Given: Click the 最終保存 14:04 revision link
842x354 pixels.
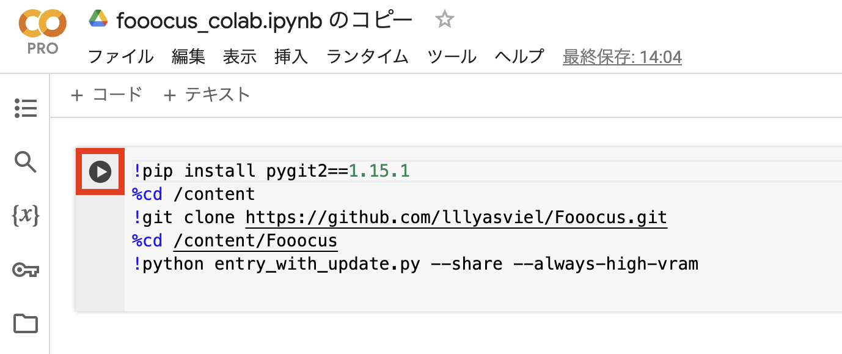Looking at the screenshot, I should (622, 56).
